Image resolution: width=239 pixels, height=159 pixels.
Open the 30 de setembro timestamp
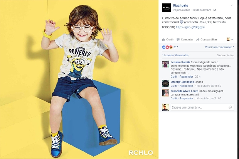click(202, 10)
